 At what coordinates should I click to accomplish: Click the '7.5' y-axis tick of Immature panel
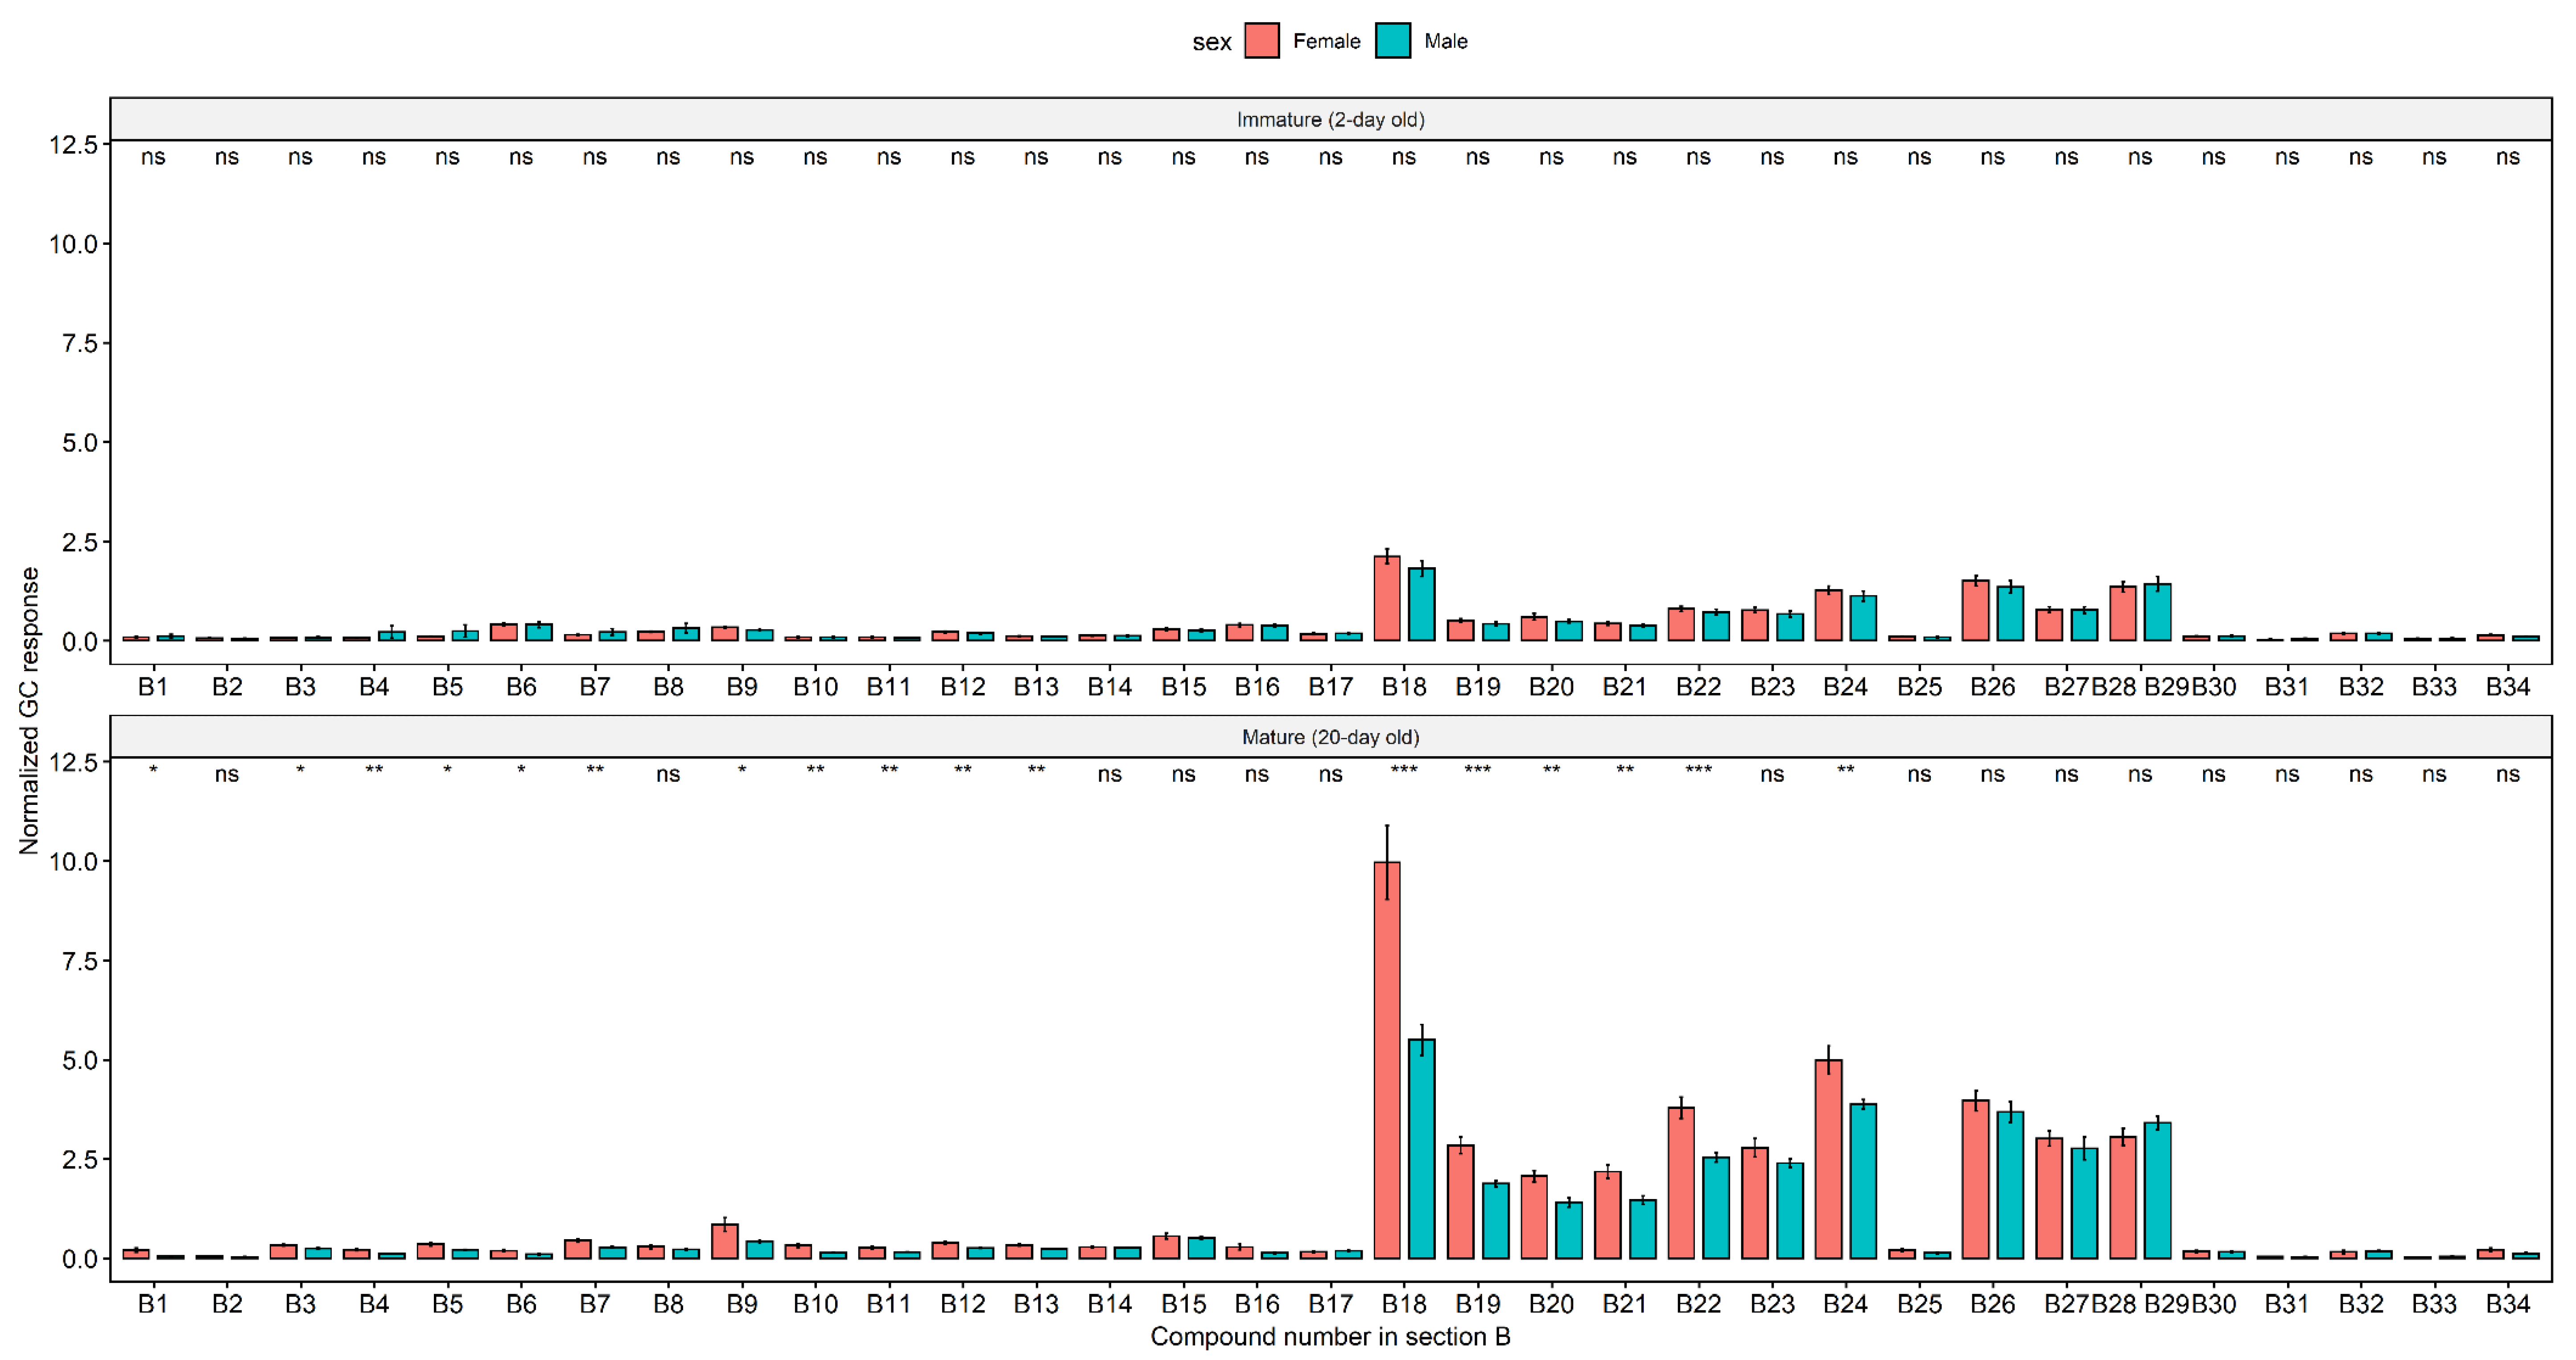point(80,343)
